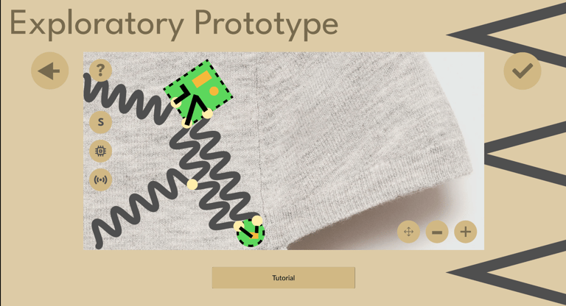Select the wireless signal sensor tool

(101, 179)
